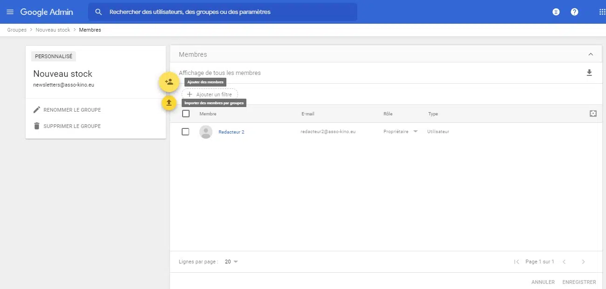Click Ajouter un filtre chip
This screenshot has width=606, height=289.
click(210, 94)
